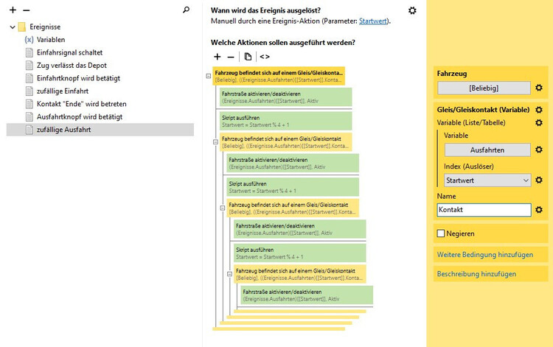Screen dimensions: 553x347
Task: Click the copy actions icon
Action: pyautogui.click(x=248, y=56)
